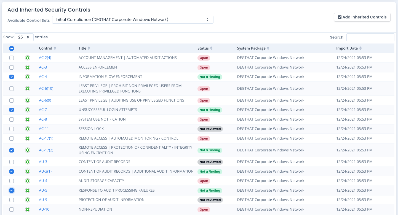Image resolution: width=398 pixels, height=215 pixels.
Task: Sort by Title column arrows
Action: 89,48
